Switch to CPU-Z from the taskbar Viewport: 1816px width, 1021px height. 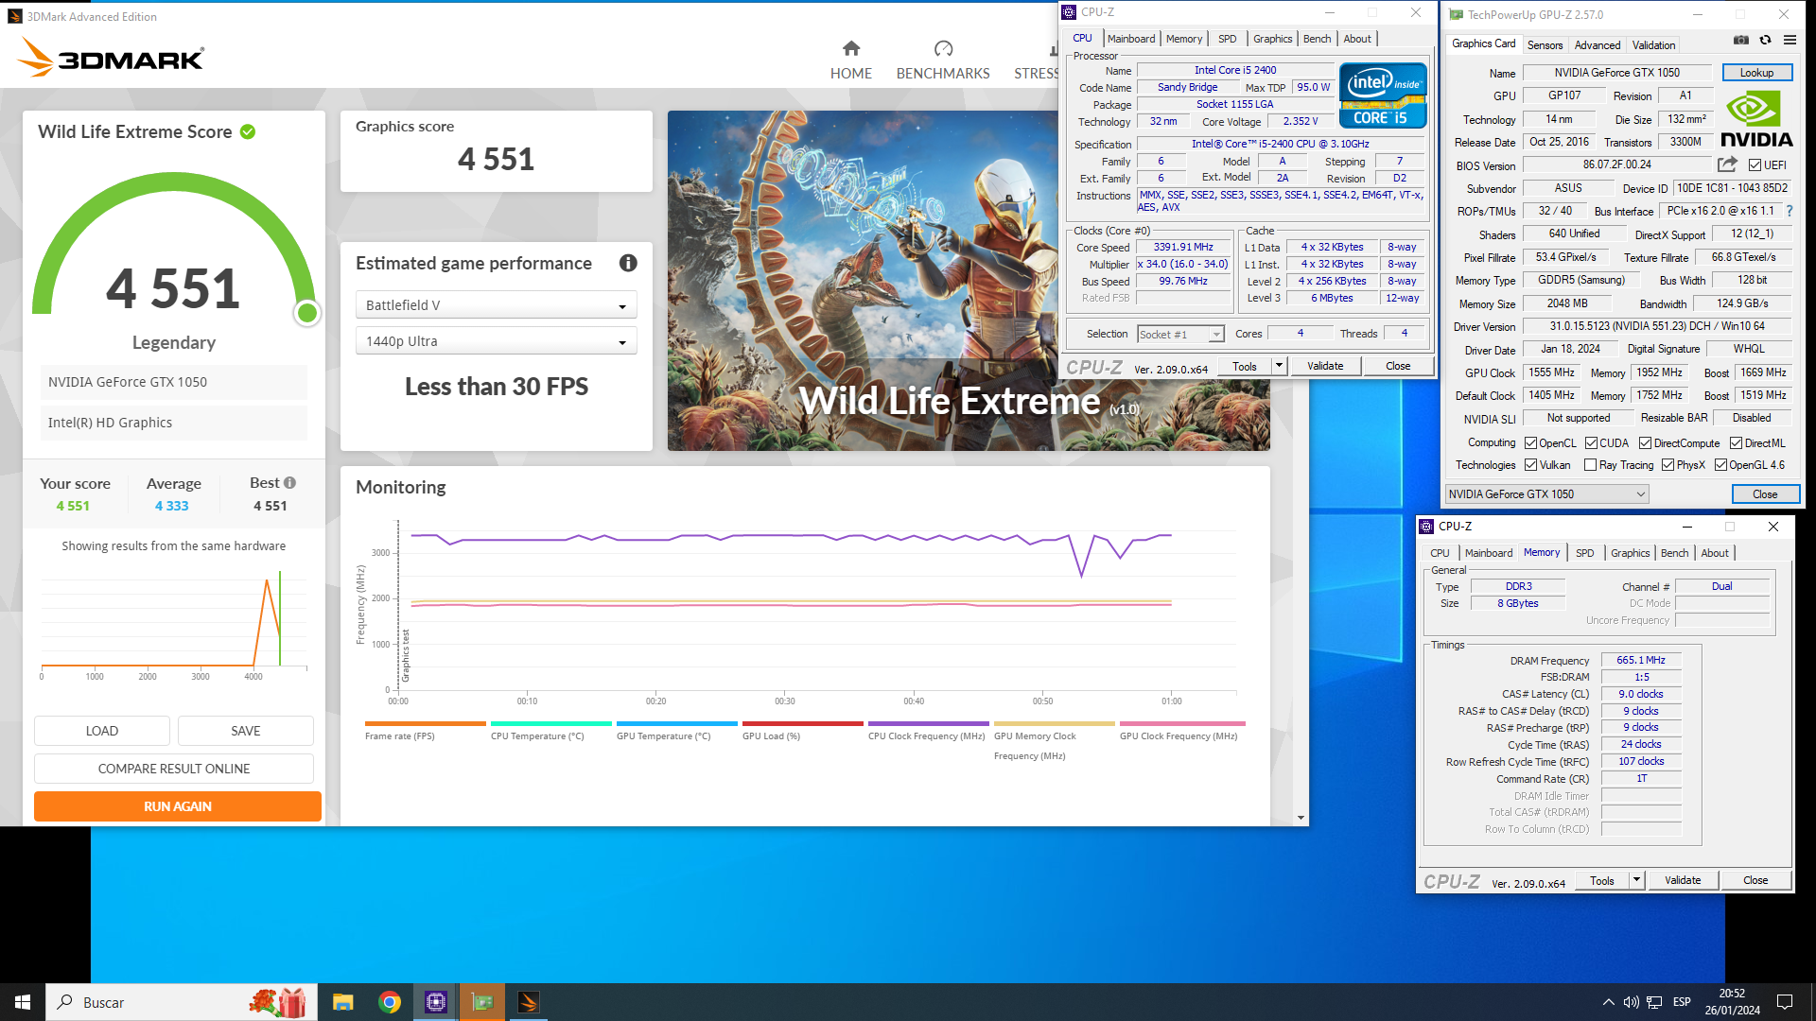coord(436,1002)
